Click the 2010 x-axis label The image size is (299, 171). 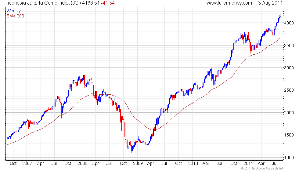(193, 163)
